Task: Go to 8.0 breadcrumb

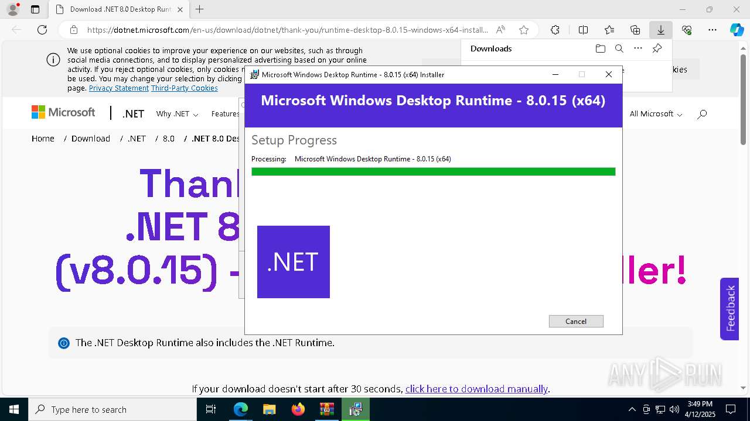Action: click(169, 139)
